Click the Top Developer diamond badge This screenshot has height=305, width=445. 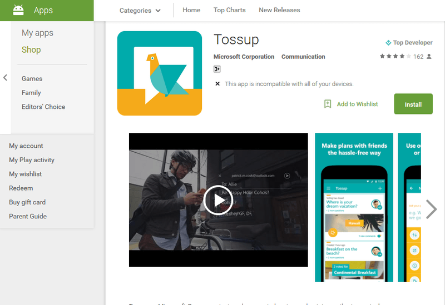coord(388,43)
